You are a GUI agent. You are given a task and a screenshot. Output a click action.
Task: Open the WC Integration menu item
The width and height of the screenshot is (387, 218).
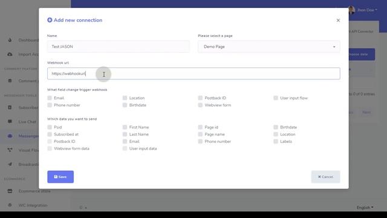(x=33, y=205)
